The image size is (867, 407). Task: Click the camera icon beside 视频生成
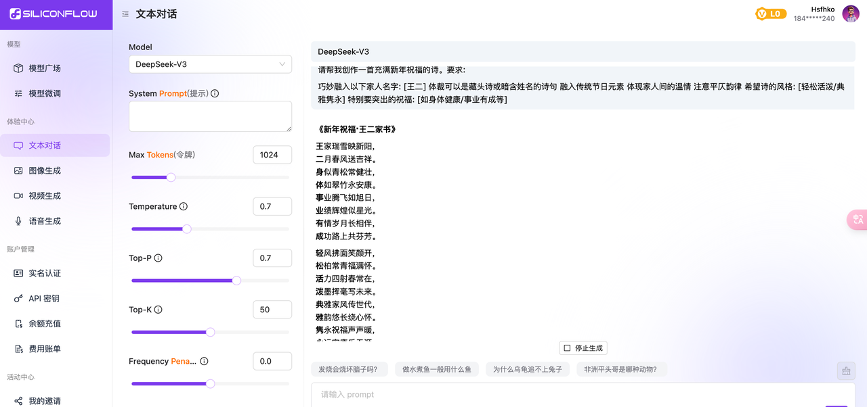click(18, 195)
